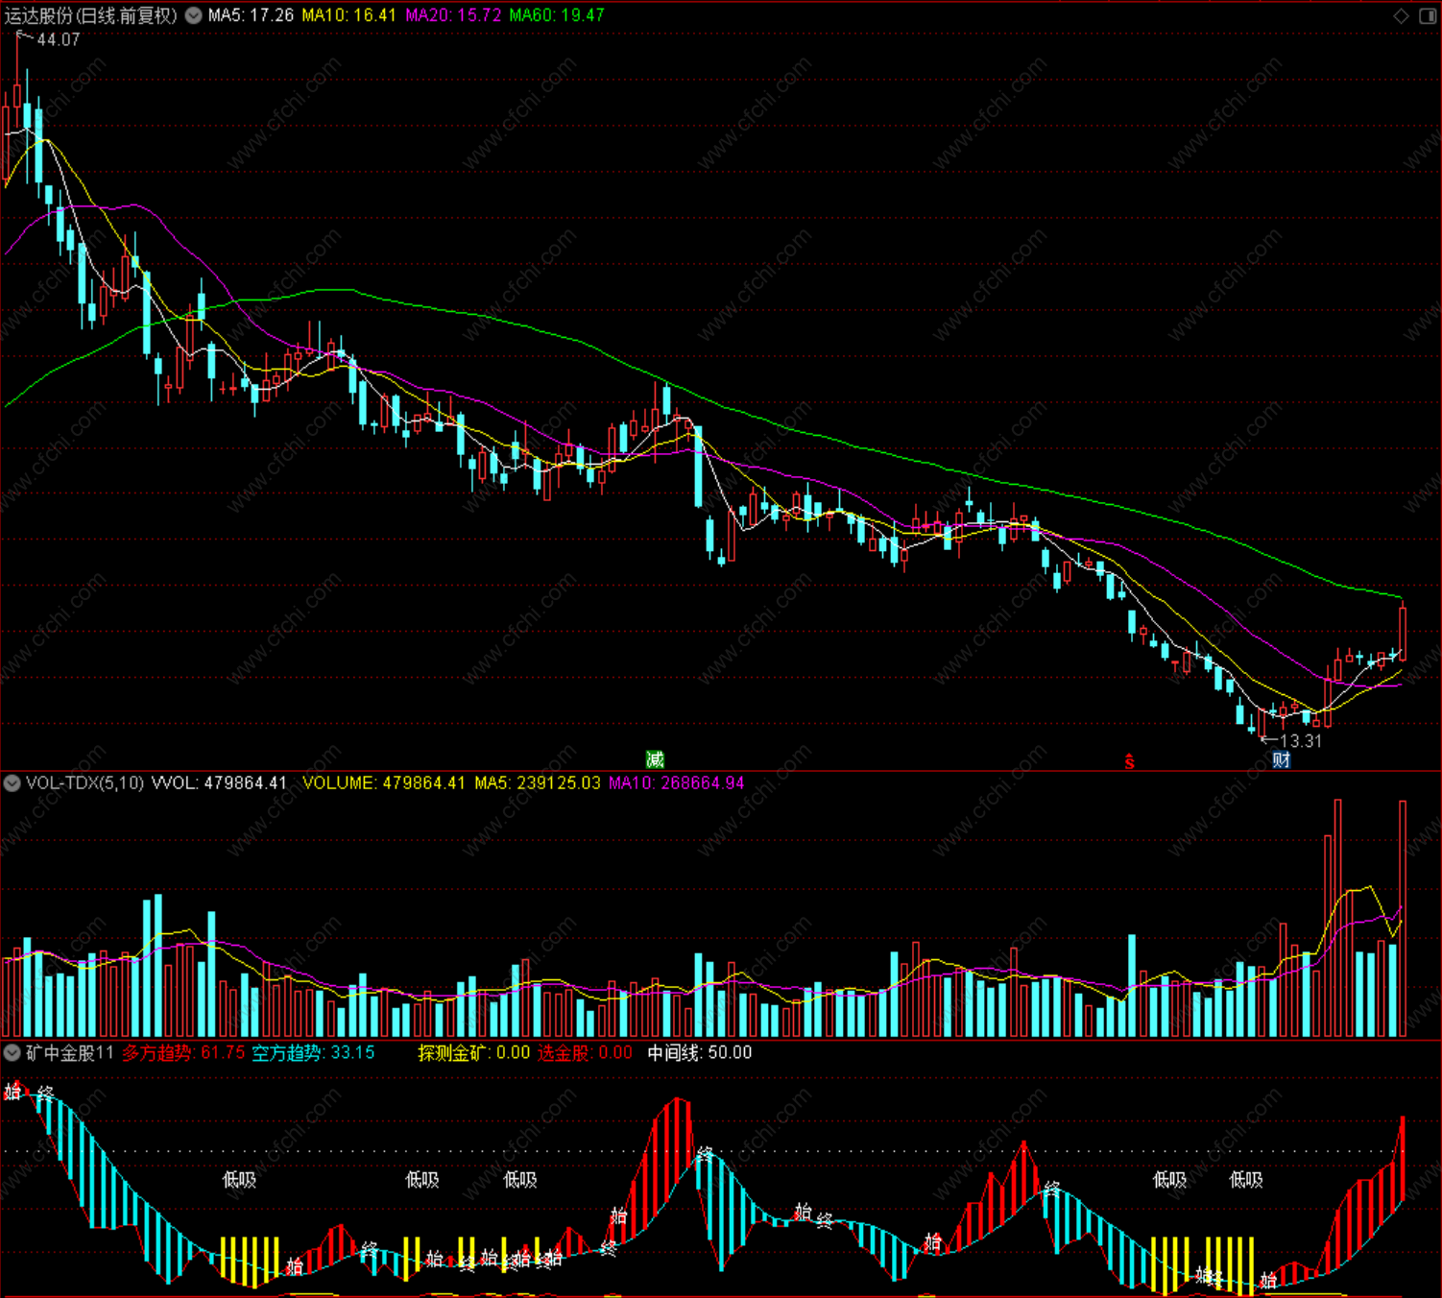Click the 中间线: 50.00 label
The width and height of the screenshot is (1442, 1298).
[699, 1052]
